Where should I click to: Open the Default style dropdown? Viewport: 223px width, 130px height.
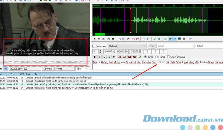pos(128,46)
